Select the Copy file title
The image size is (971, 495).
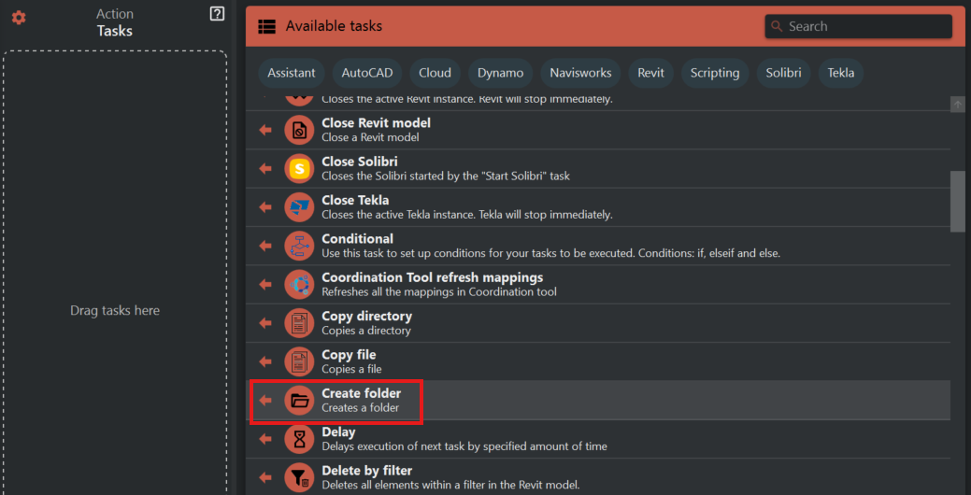[349, 355]
